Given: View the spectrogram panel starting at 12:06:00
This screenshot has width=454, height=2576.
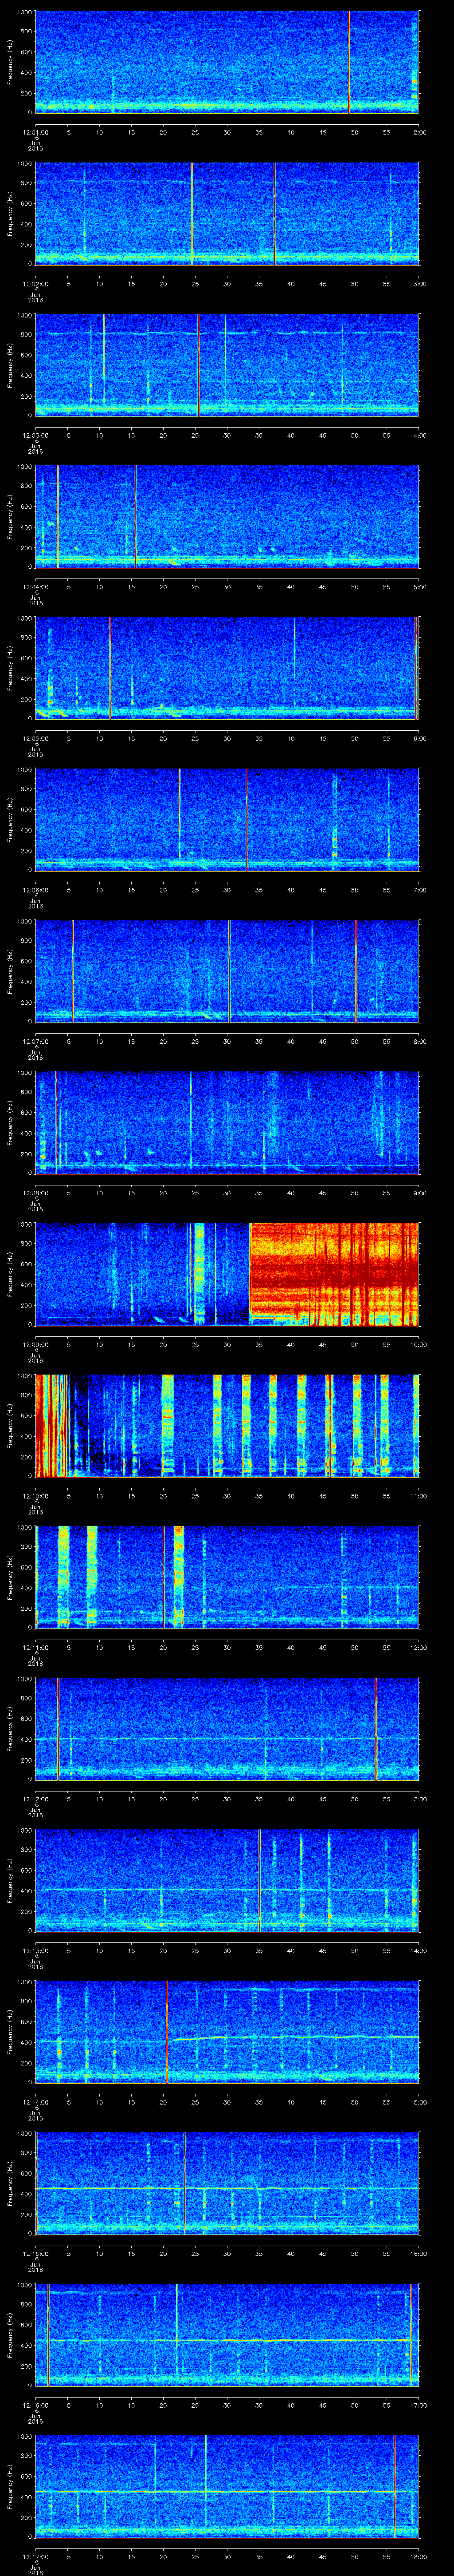Looking at the screenshot, I should [227, 820].
